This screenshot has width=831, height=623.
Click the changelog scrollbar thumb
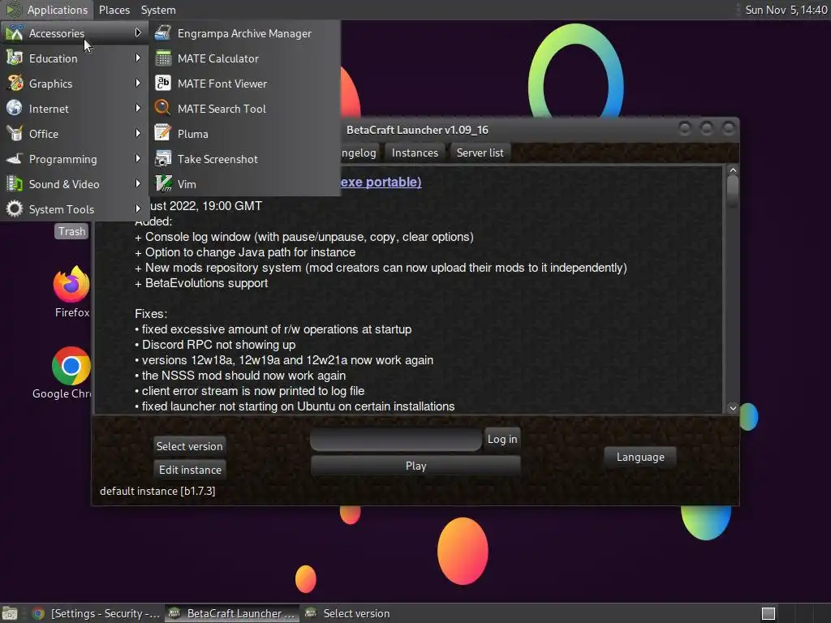pyautogui.click(x=733, y=191)
